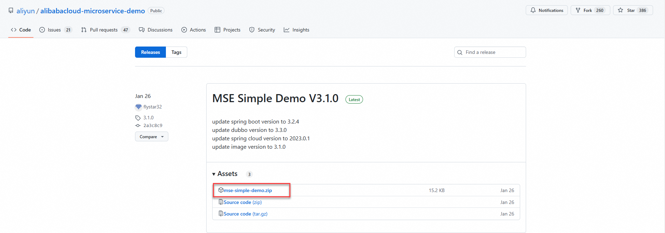Image resolution: width=665 pixels, height=233 pixels.
Task: Go to the Discussions tab
Action: (x=156, y=30)
